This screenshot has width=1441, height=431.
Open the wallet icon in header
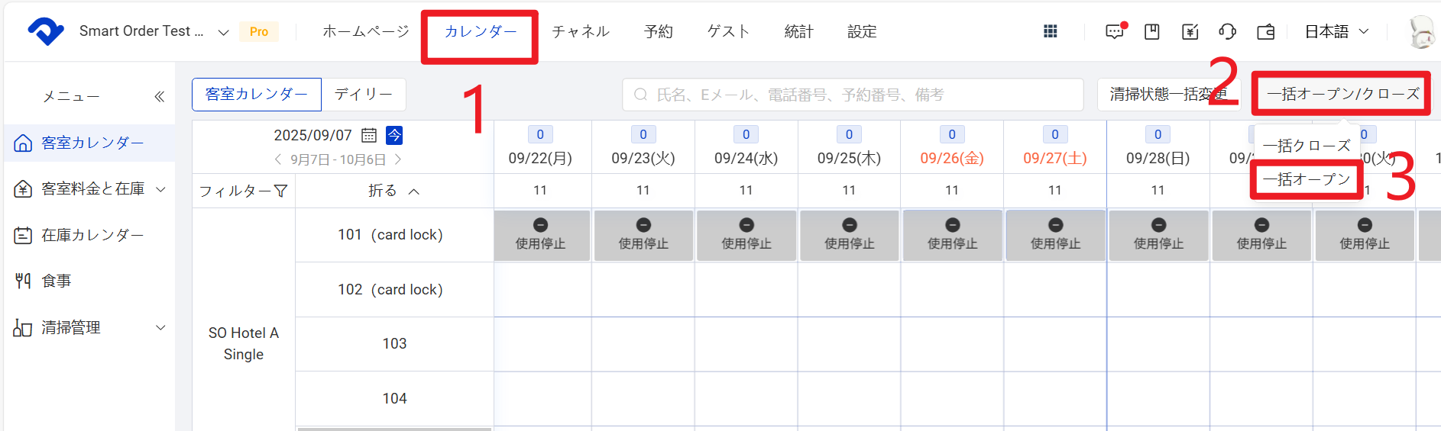[x=1266, y=31]
